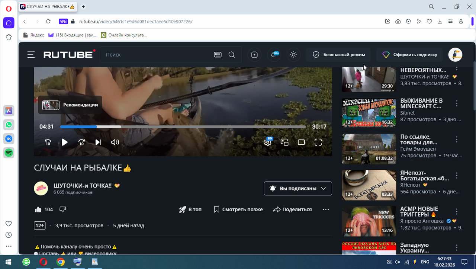Click the upload video plus icon
This screenshot has width=476, height=269.
point(254,55)
